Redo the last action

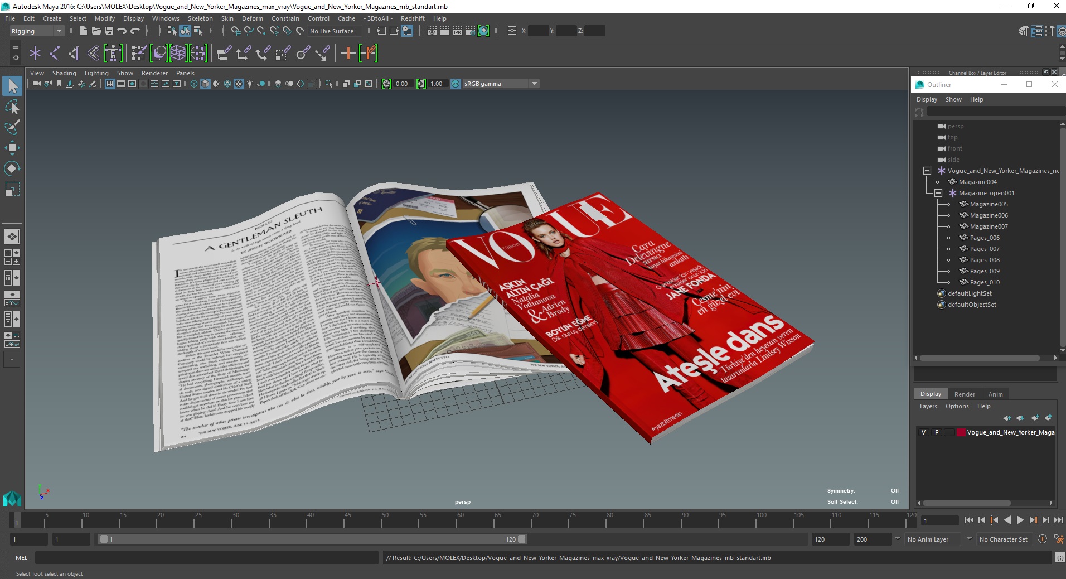click(x=135, y=31)
